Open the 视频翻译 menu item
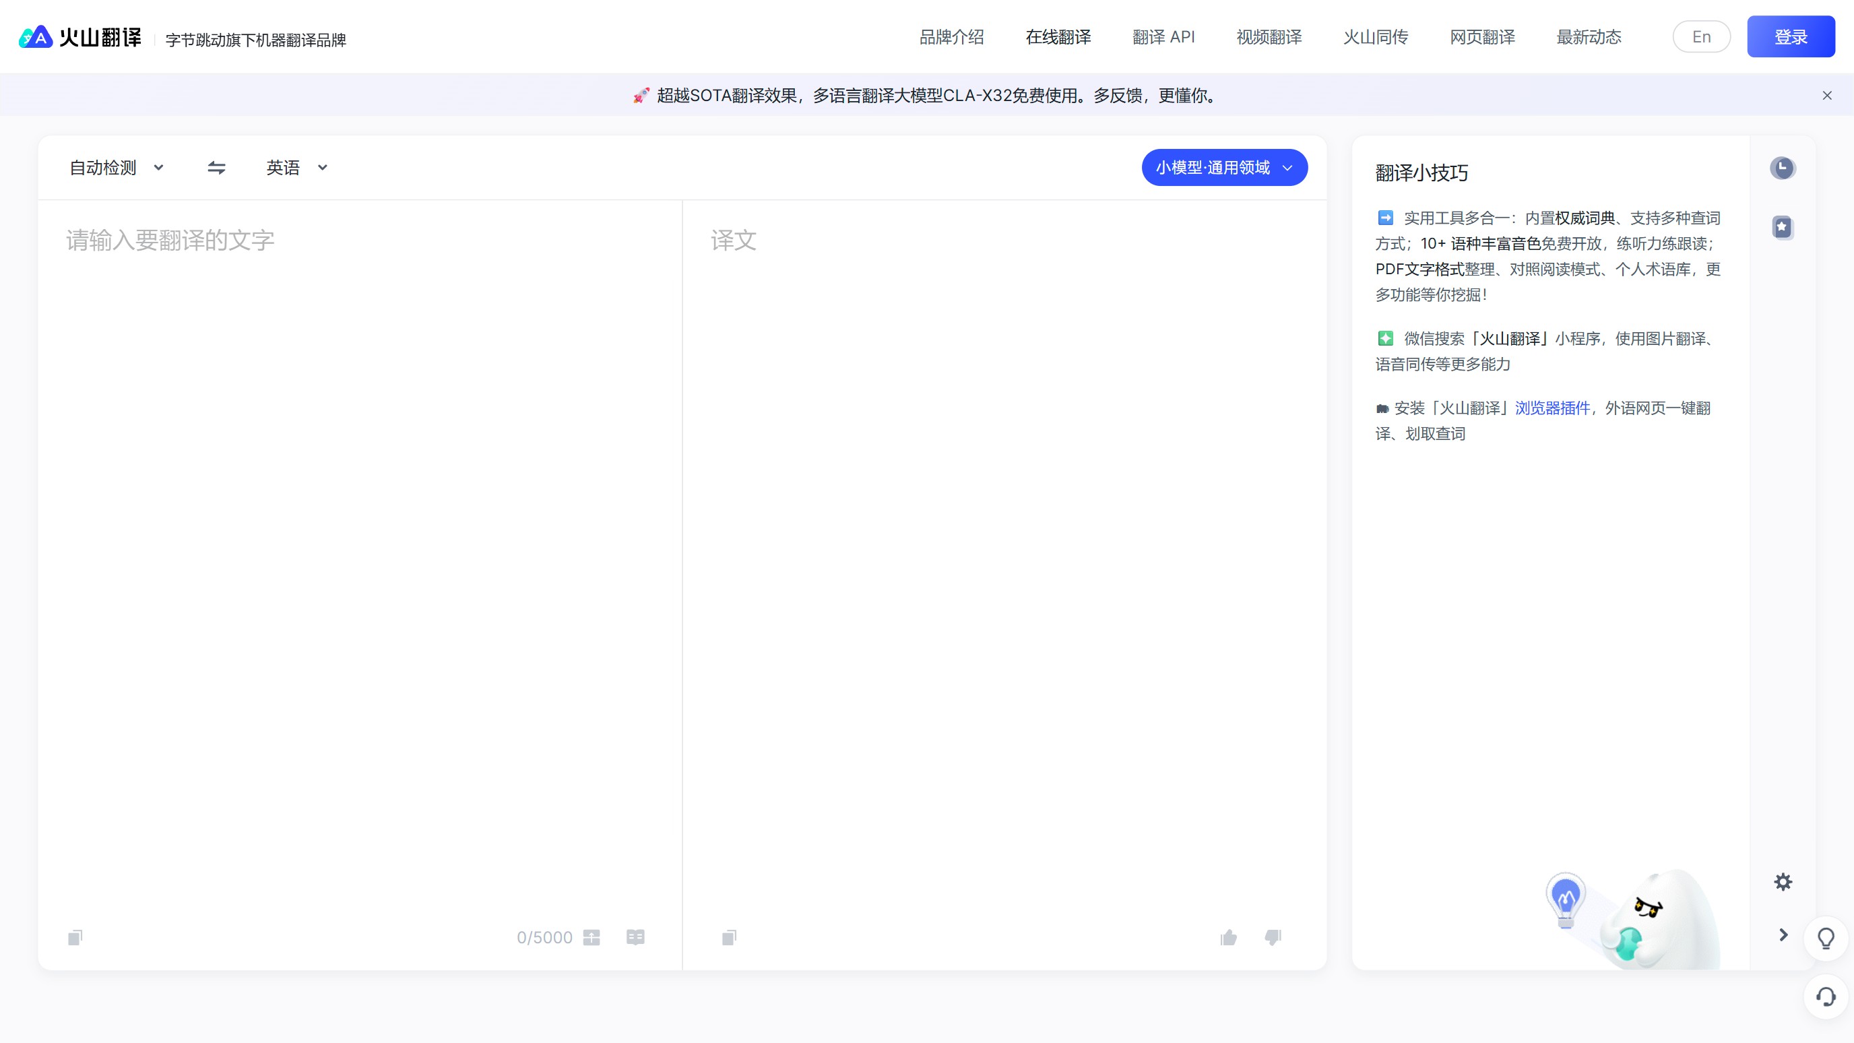This screenshot has height=1043, width=1854. pyautogui.click(x=1269, y=36)
